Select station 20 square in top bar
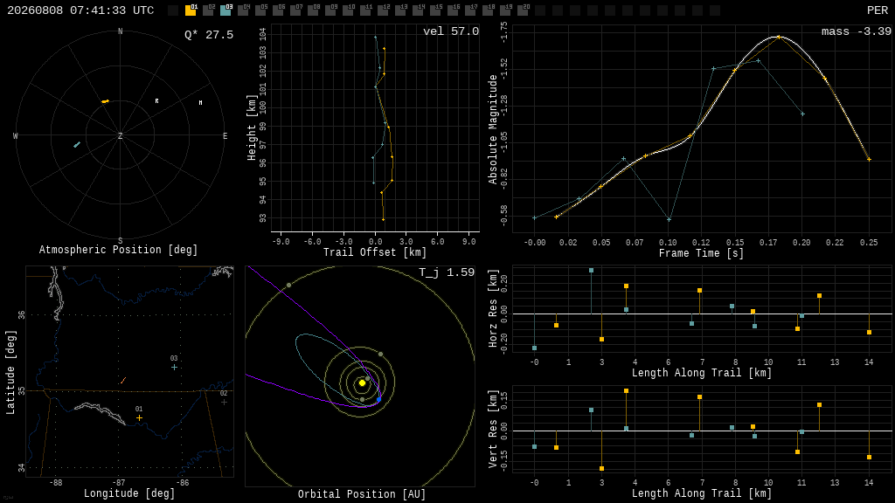The width and height of the screenshot is (895, 503). [523, 10]
